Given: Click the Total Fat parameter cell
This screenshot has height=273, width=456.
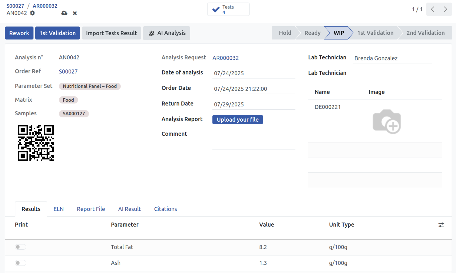Looking at the screenshot, I should tap(122, 247).
